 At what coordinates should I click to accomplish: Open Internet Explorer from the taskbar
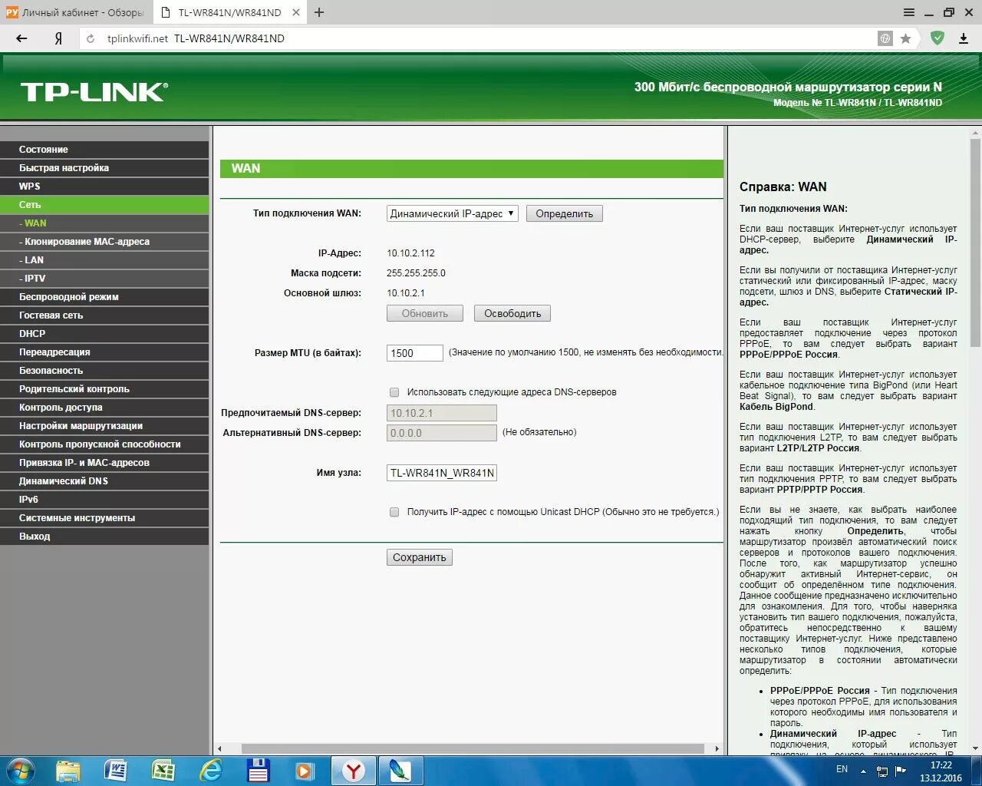point(211,771)
